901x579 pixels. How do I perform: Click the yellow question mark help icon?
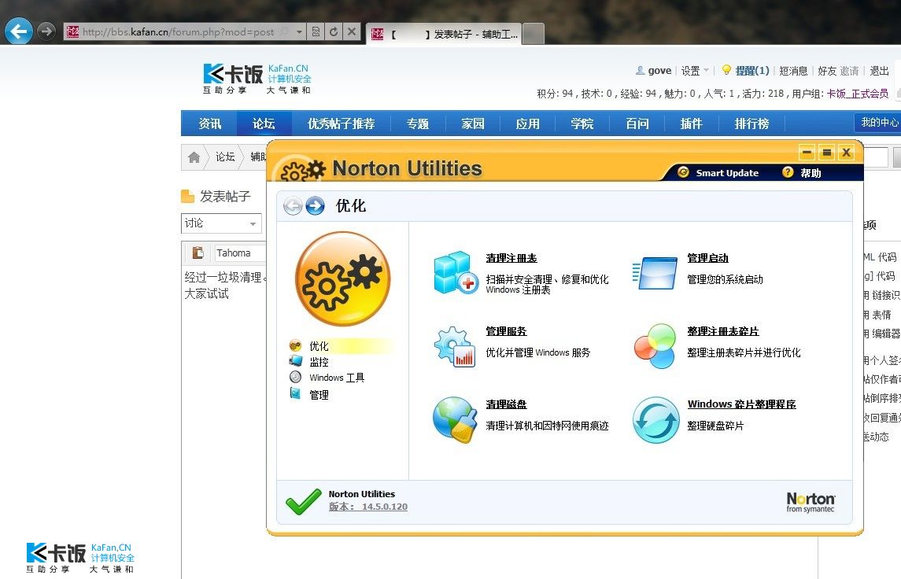[x=788, y=172]
